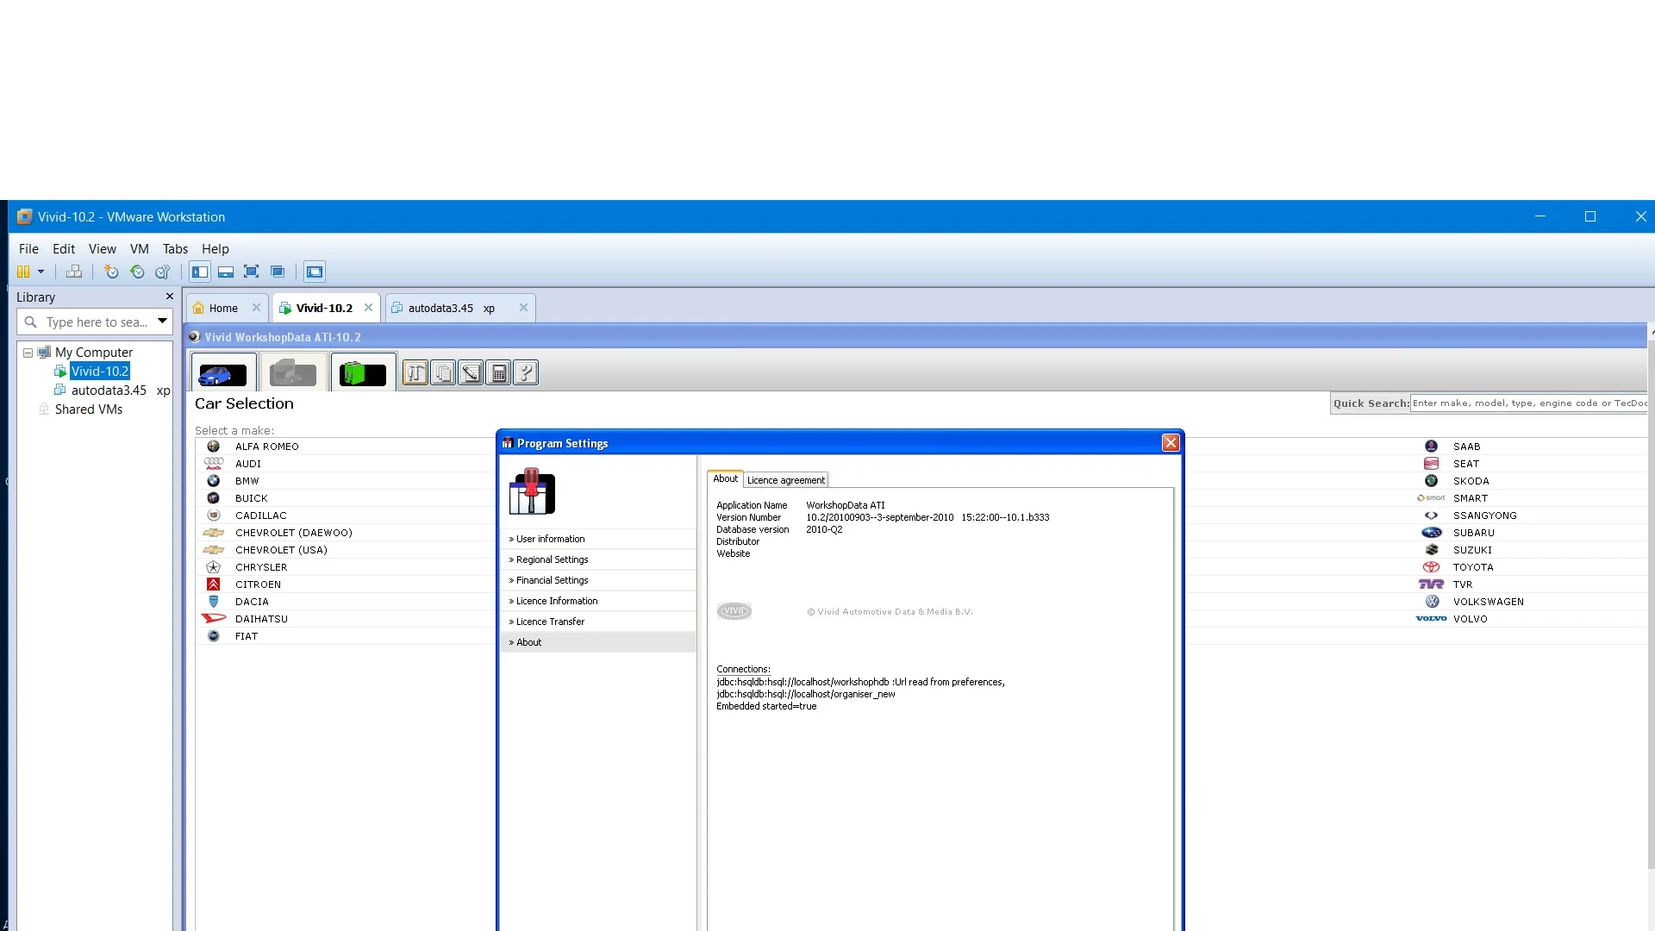Image resolution: width=1655 pixels, height=931 pixels.
Task: Select Licence Transfer settings entry
Action: (550, 622)
